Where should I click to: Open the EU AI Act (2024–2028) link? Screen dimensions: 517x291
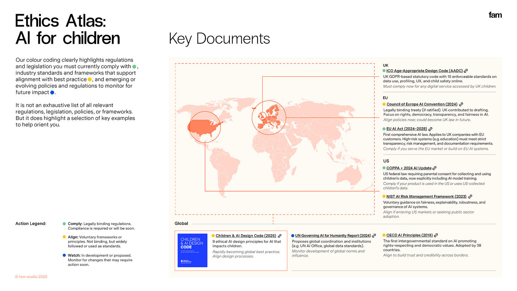(x=407, y=129)
